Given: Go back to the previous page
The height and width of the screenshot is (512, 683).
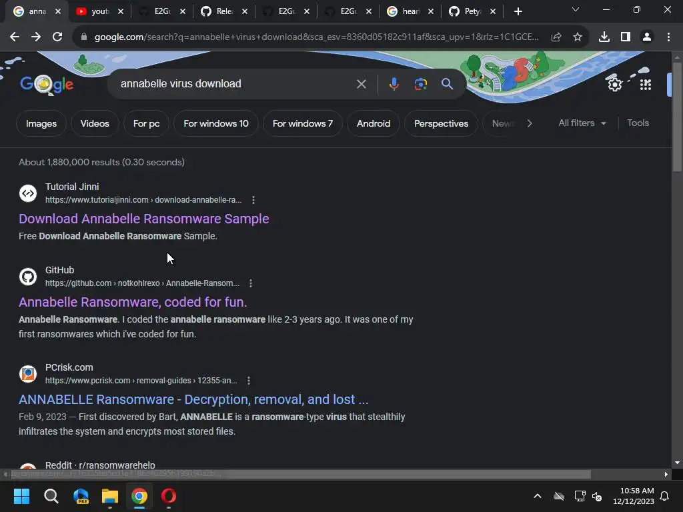Looking at the screenshot, I should (15, 37).
